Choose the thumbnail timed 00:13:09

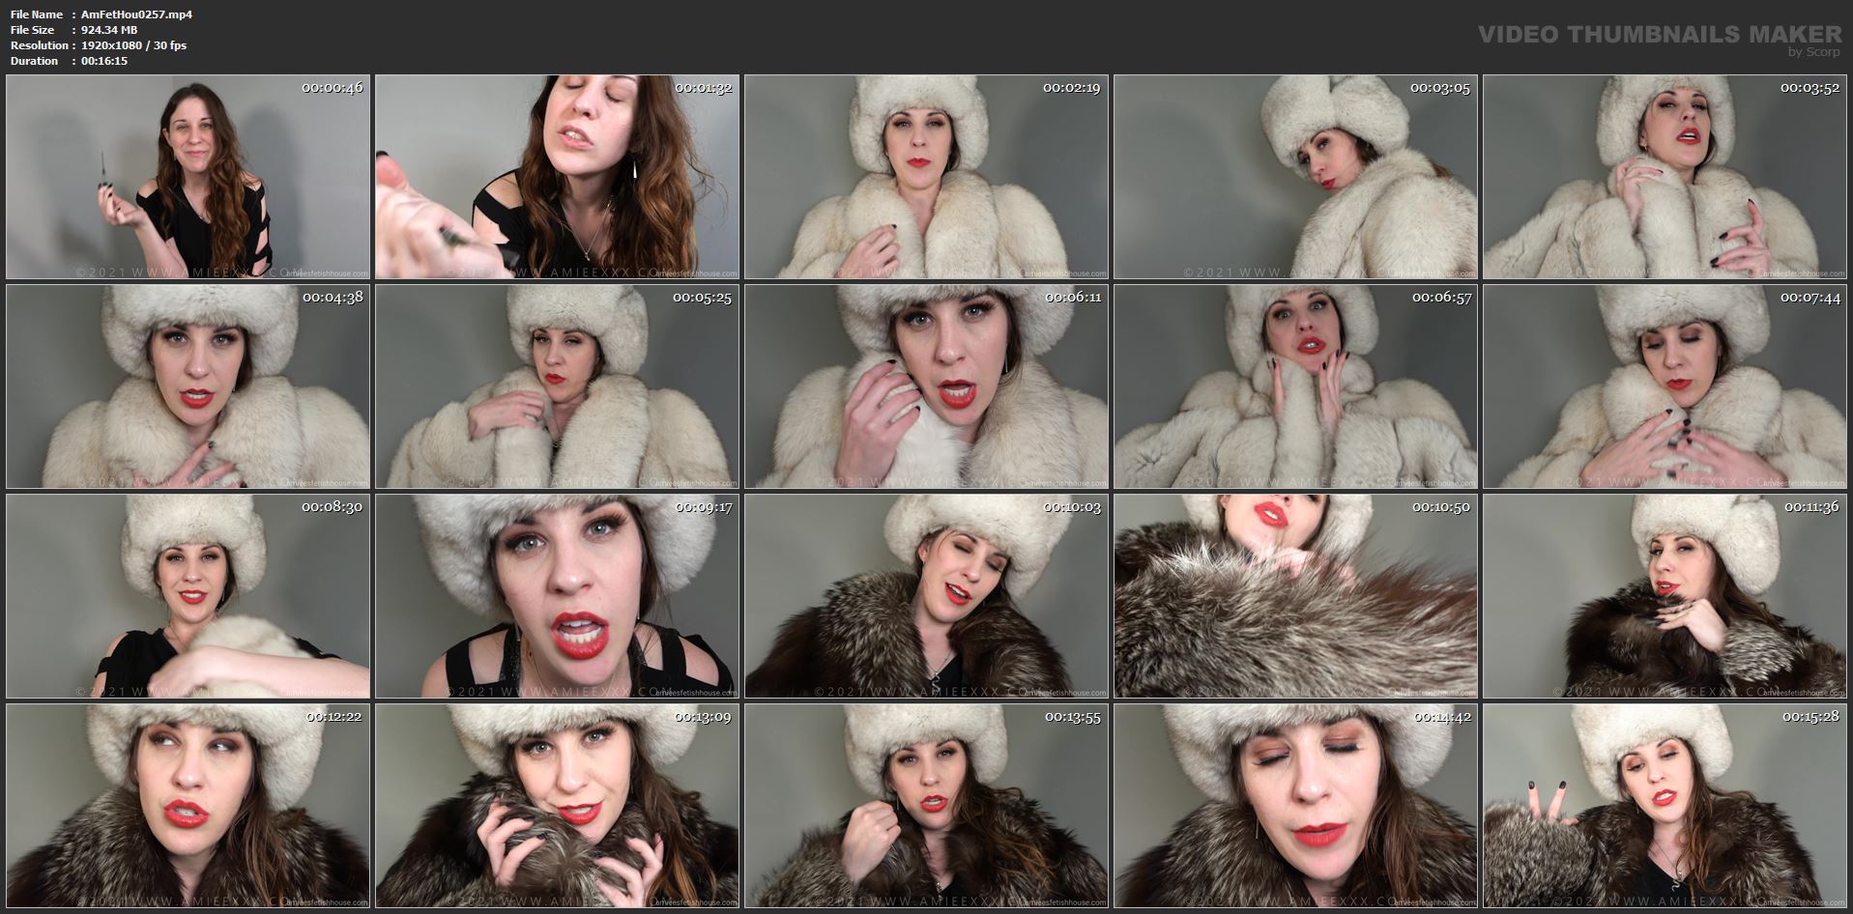[557, 806]
